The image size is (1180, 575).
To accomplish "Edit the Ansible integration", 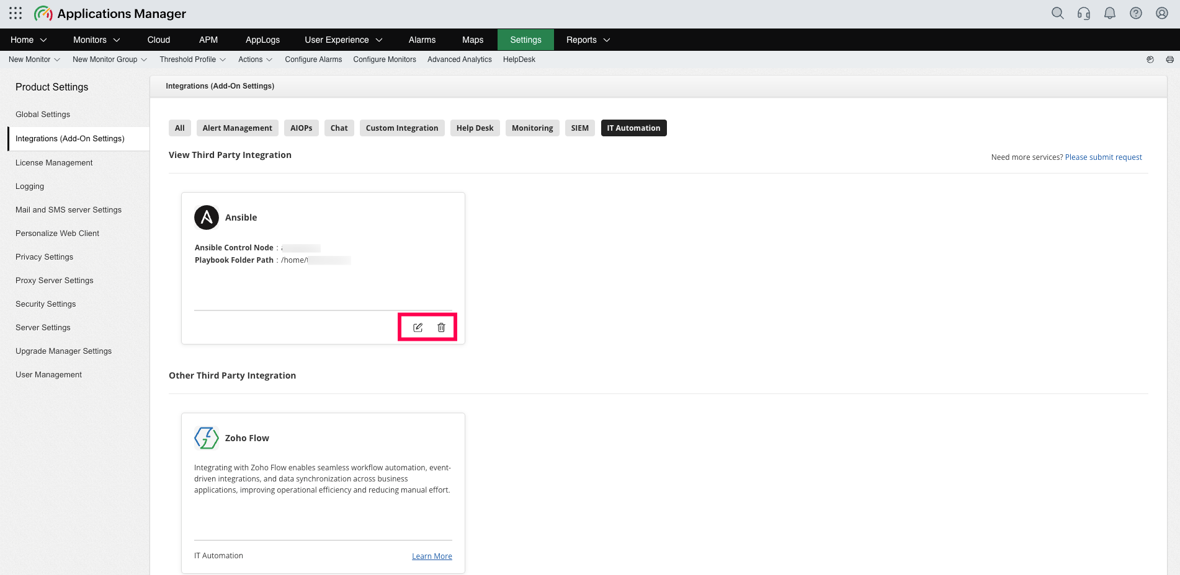I will click(x=418, y=327).
